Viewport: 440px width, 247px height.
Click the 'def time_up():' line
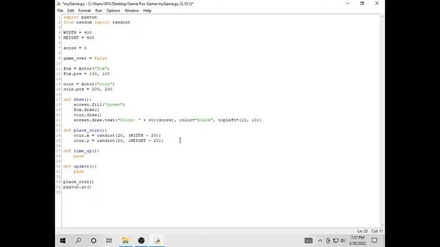pyautogui.click(x=81, y=151)
